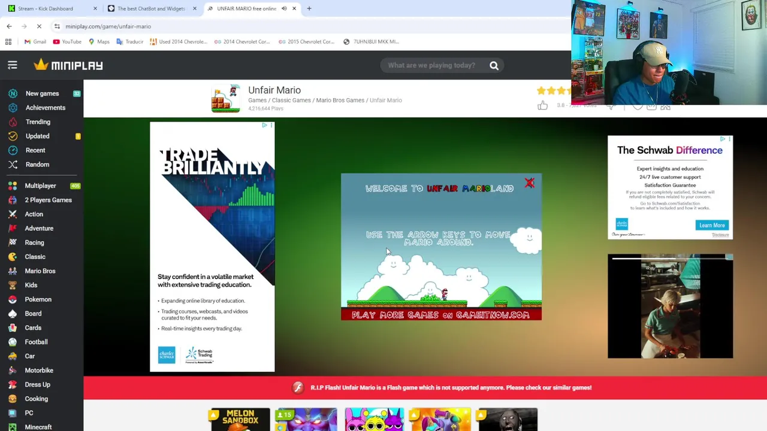Open the YouTube bookmark
This screenshot has height=431, width=767.
[x=67, y=42]
